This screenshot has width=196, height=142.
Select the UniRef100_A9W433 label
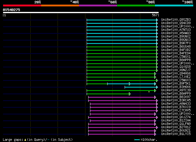click(x=176, y=104)
